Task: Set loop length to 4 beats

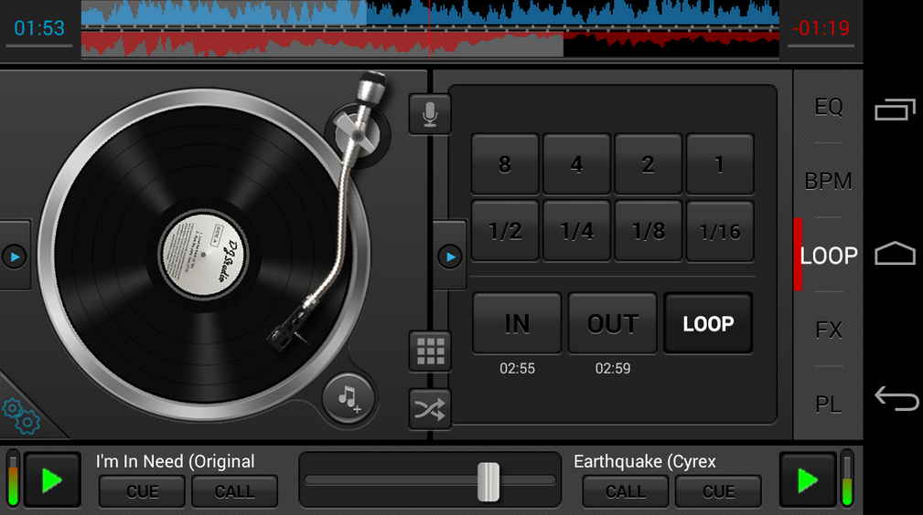Action: 576,164
